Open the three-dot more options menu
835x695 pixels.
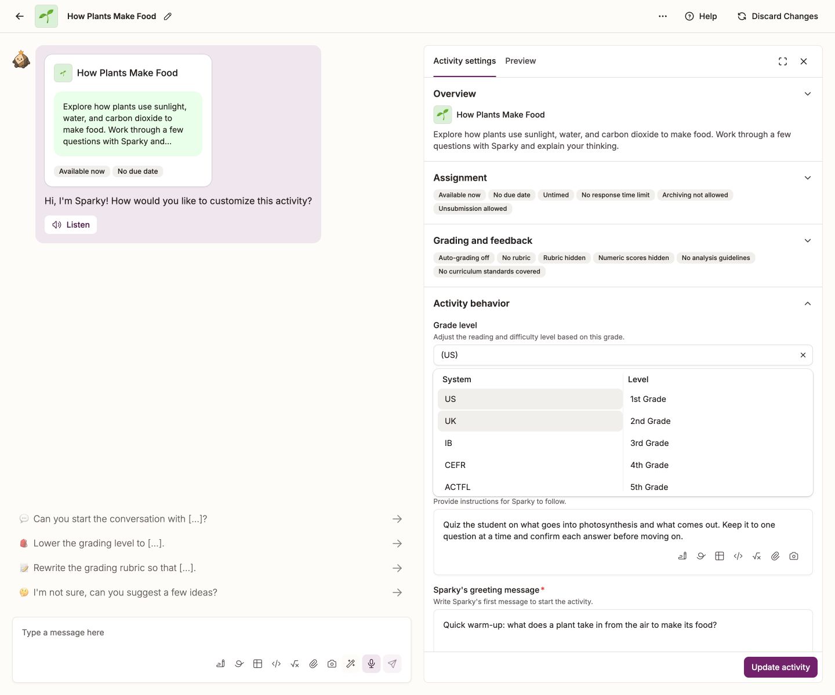(663, 16)
